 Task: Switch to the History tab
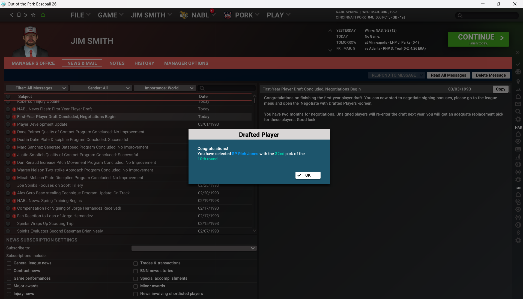coord(144,63)
